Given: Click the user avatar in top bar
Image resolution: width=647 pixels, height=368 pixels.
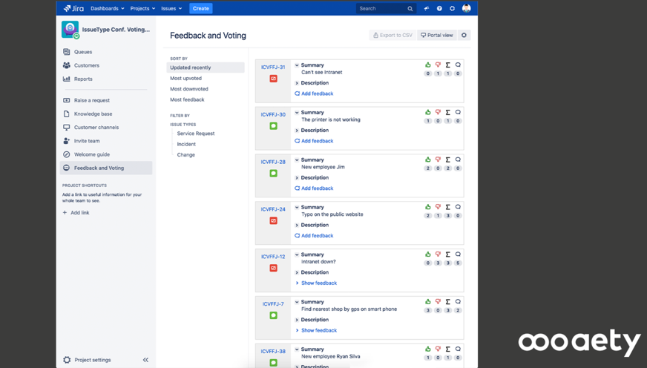Looking at the screenshot, I should (x=467, y=9).
